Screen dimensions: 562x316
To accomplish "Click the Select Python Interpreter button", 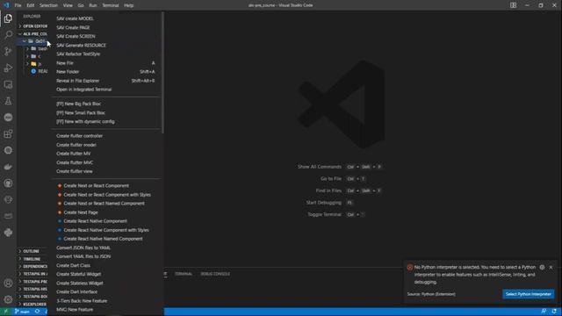I will coord(528,294).
